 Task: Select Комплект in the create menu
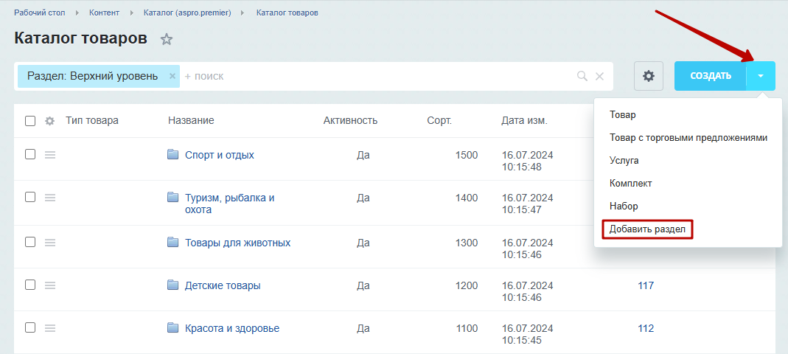click(x=630, y=183)
